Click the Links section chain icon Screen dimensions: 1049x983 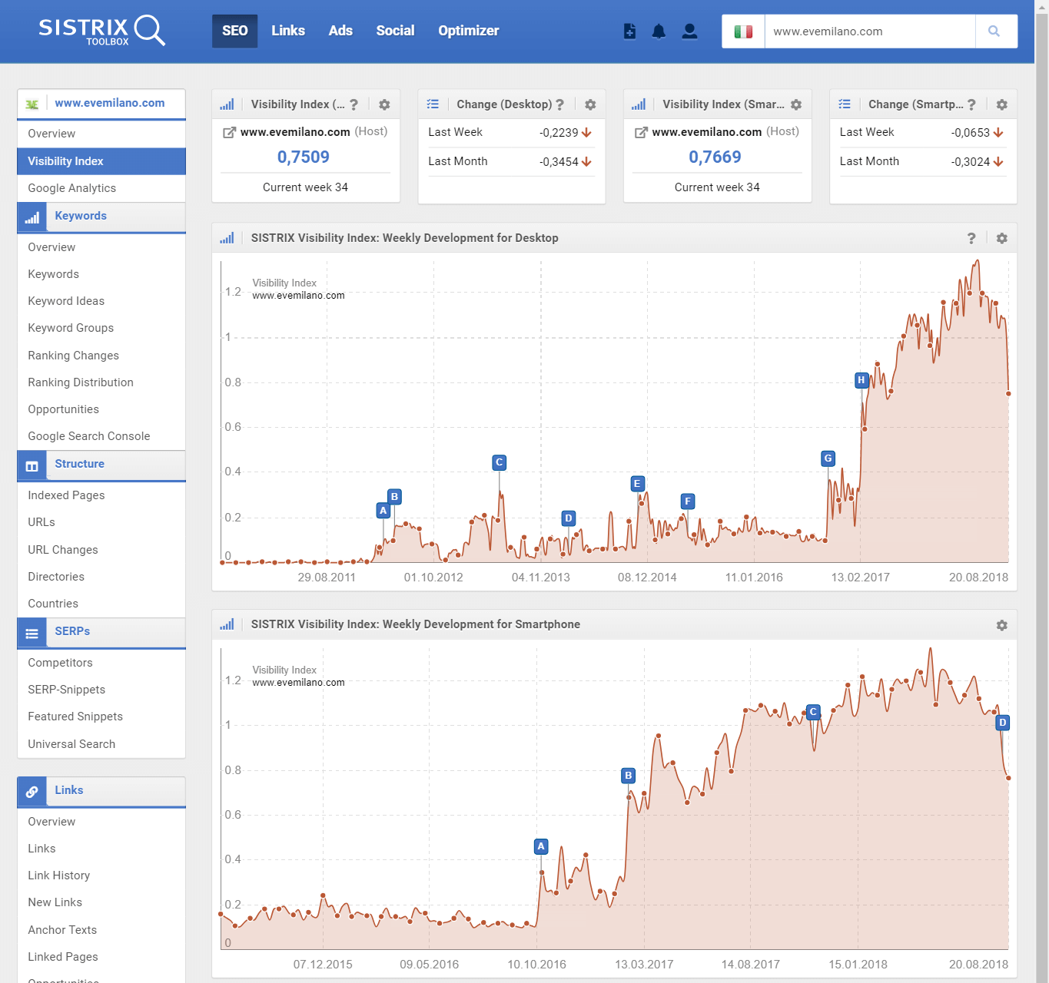[x=32, y=792]
